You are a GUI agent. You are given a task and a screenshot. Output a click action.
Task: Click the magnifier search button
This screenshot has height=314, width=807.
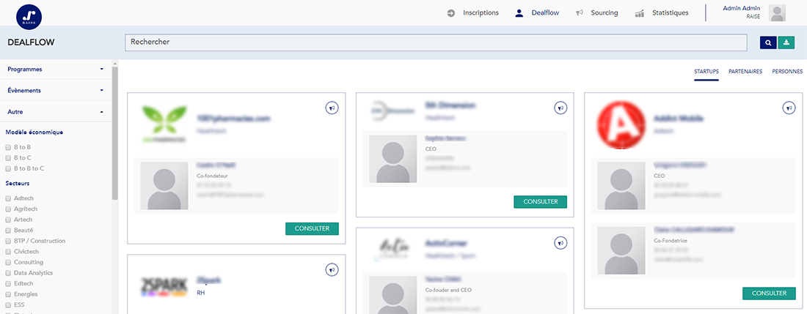pos(767,42)
